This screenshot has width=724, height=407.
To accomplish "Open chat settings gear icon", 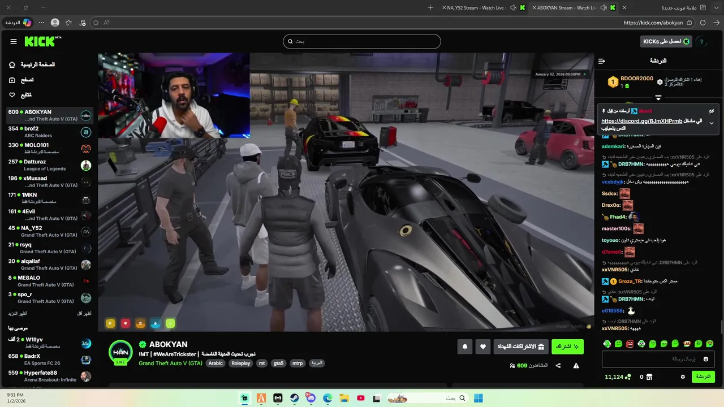I will (x=683, y=376).
